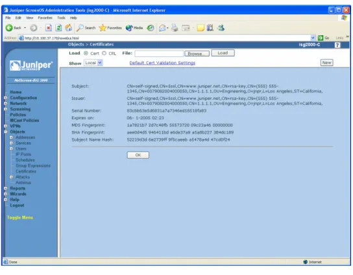Open Schedules under Objects

tap(25, 160)
